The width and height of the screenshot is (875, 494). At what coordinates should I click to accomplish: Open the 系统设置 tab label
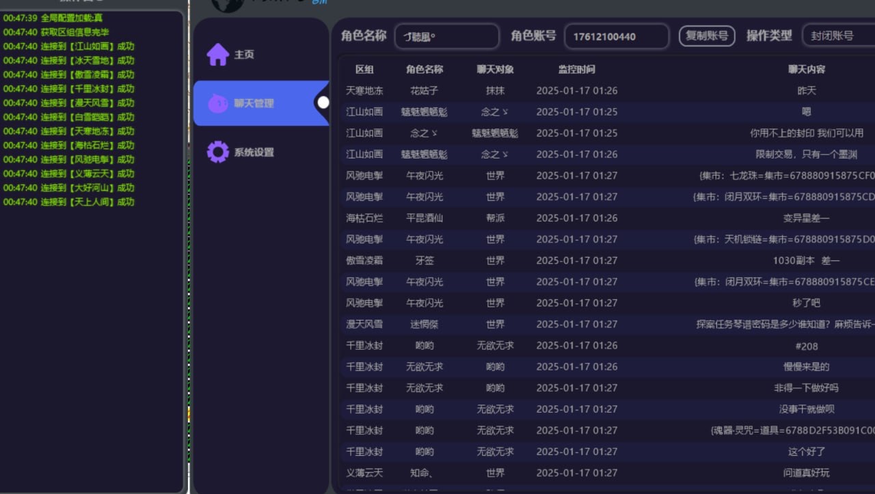point(254,152)
